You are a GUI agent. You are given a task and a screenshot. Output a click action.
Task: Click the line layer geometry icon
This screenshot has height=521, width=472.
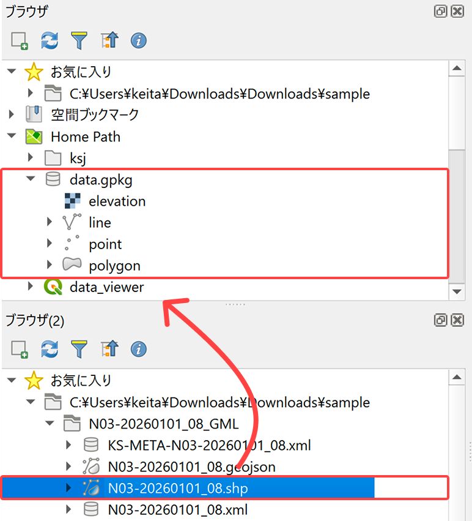coord(72,222)
